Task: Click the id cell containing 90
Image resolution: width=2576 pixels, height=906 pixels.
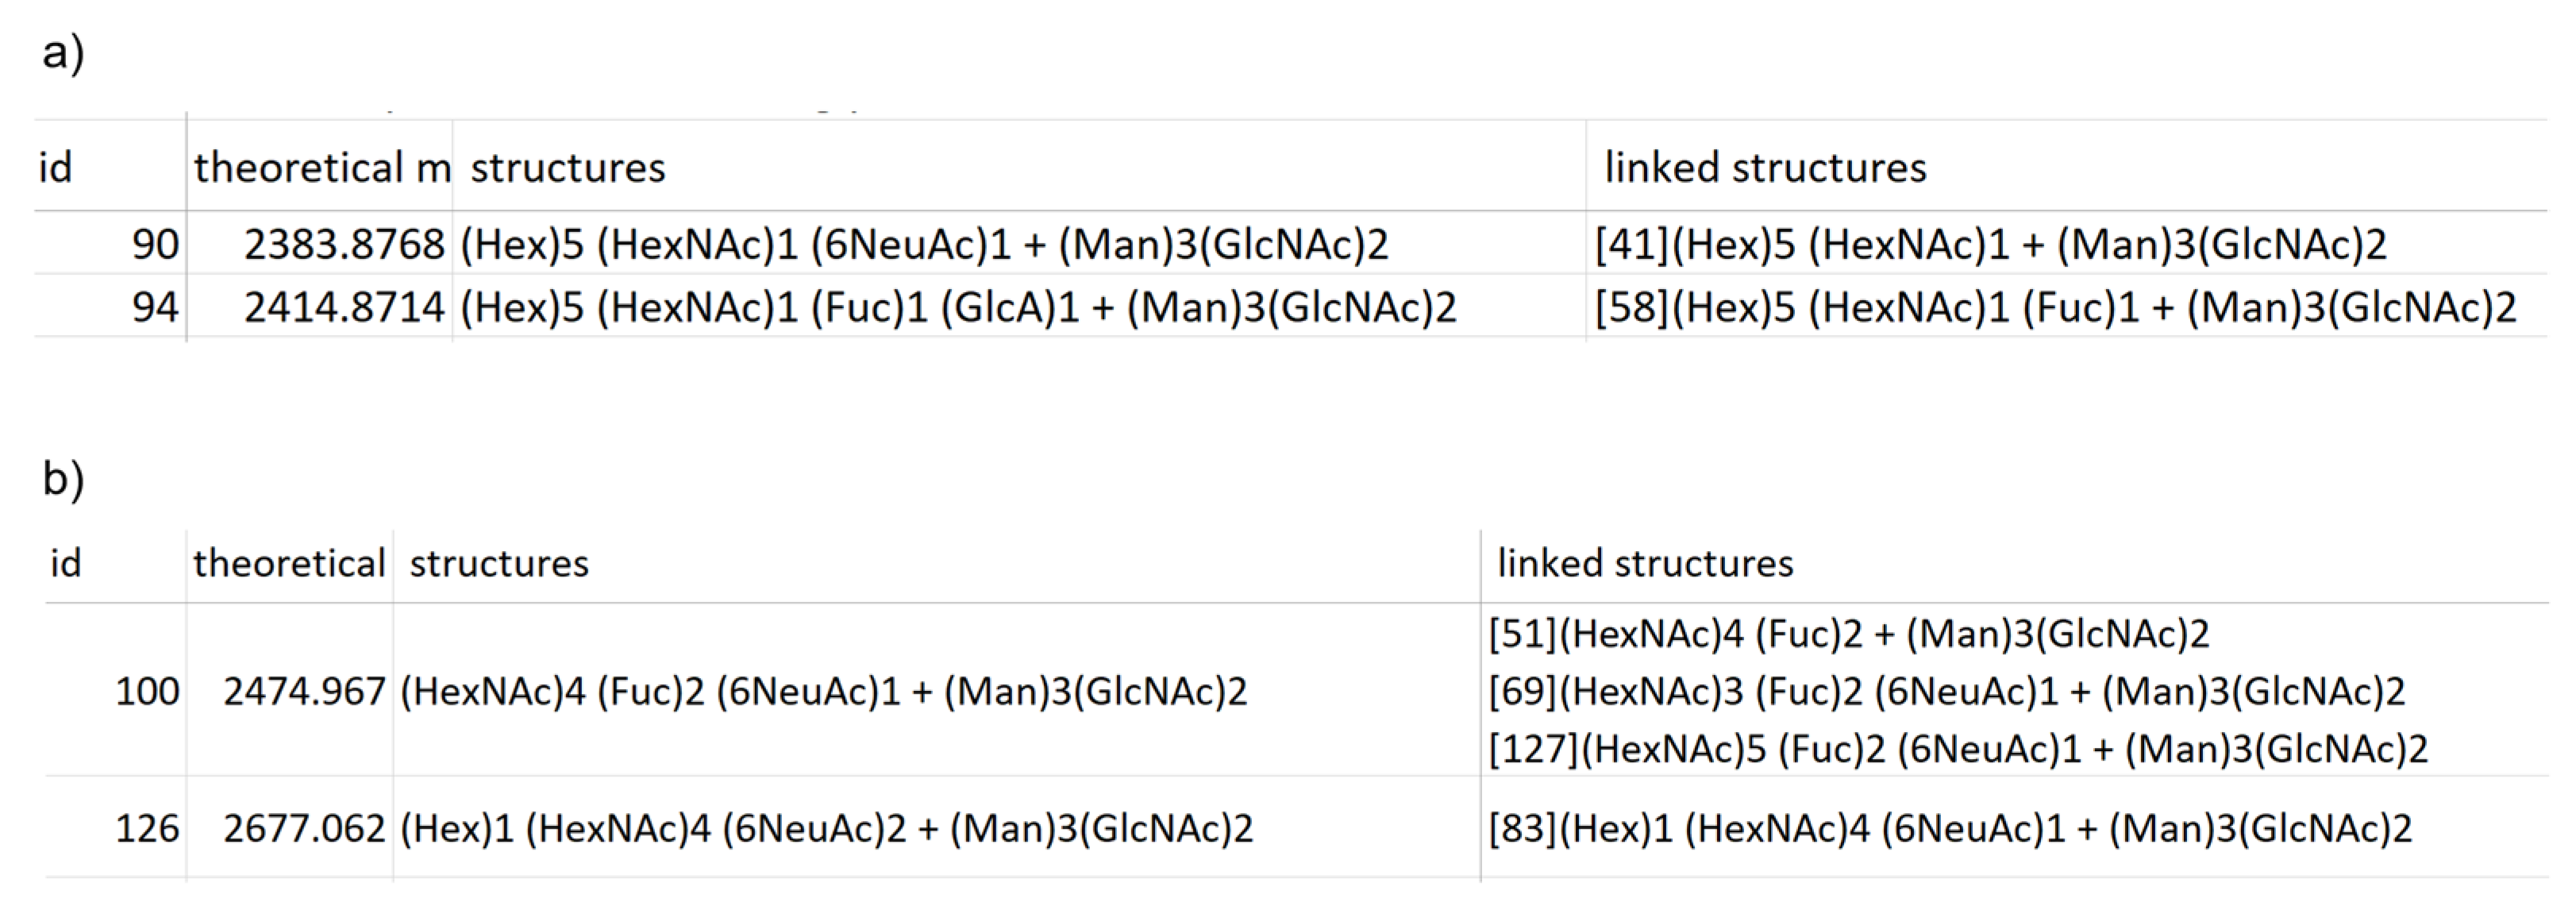Action: pyautogui.click(x=155, y=244)
